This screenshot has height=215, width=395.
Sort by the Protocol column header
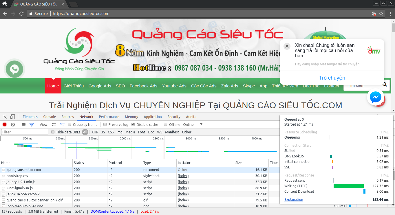coord(125,163)
